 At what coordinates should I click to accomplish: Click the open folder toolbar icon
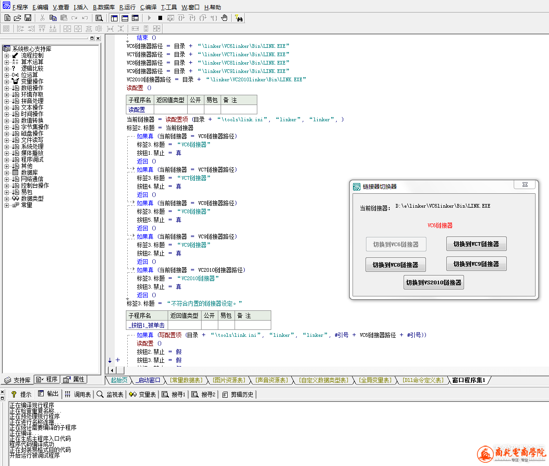pyautogui.click(x=18, y=18)
